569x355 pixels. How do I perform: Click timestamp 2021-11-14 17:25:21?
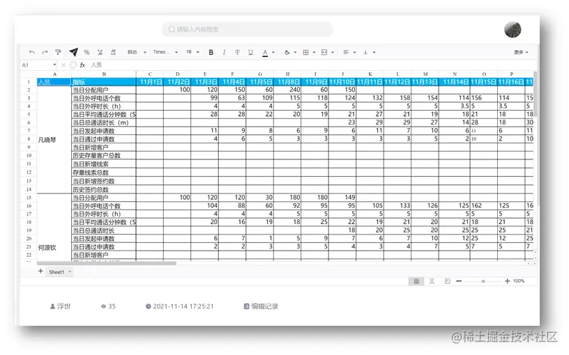point(180,306)
